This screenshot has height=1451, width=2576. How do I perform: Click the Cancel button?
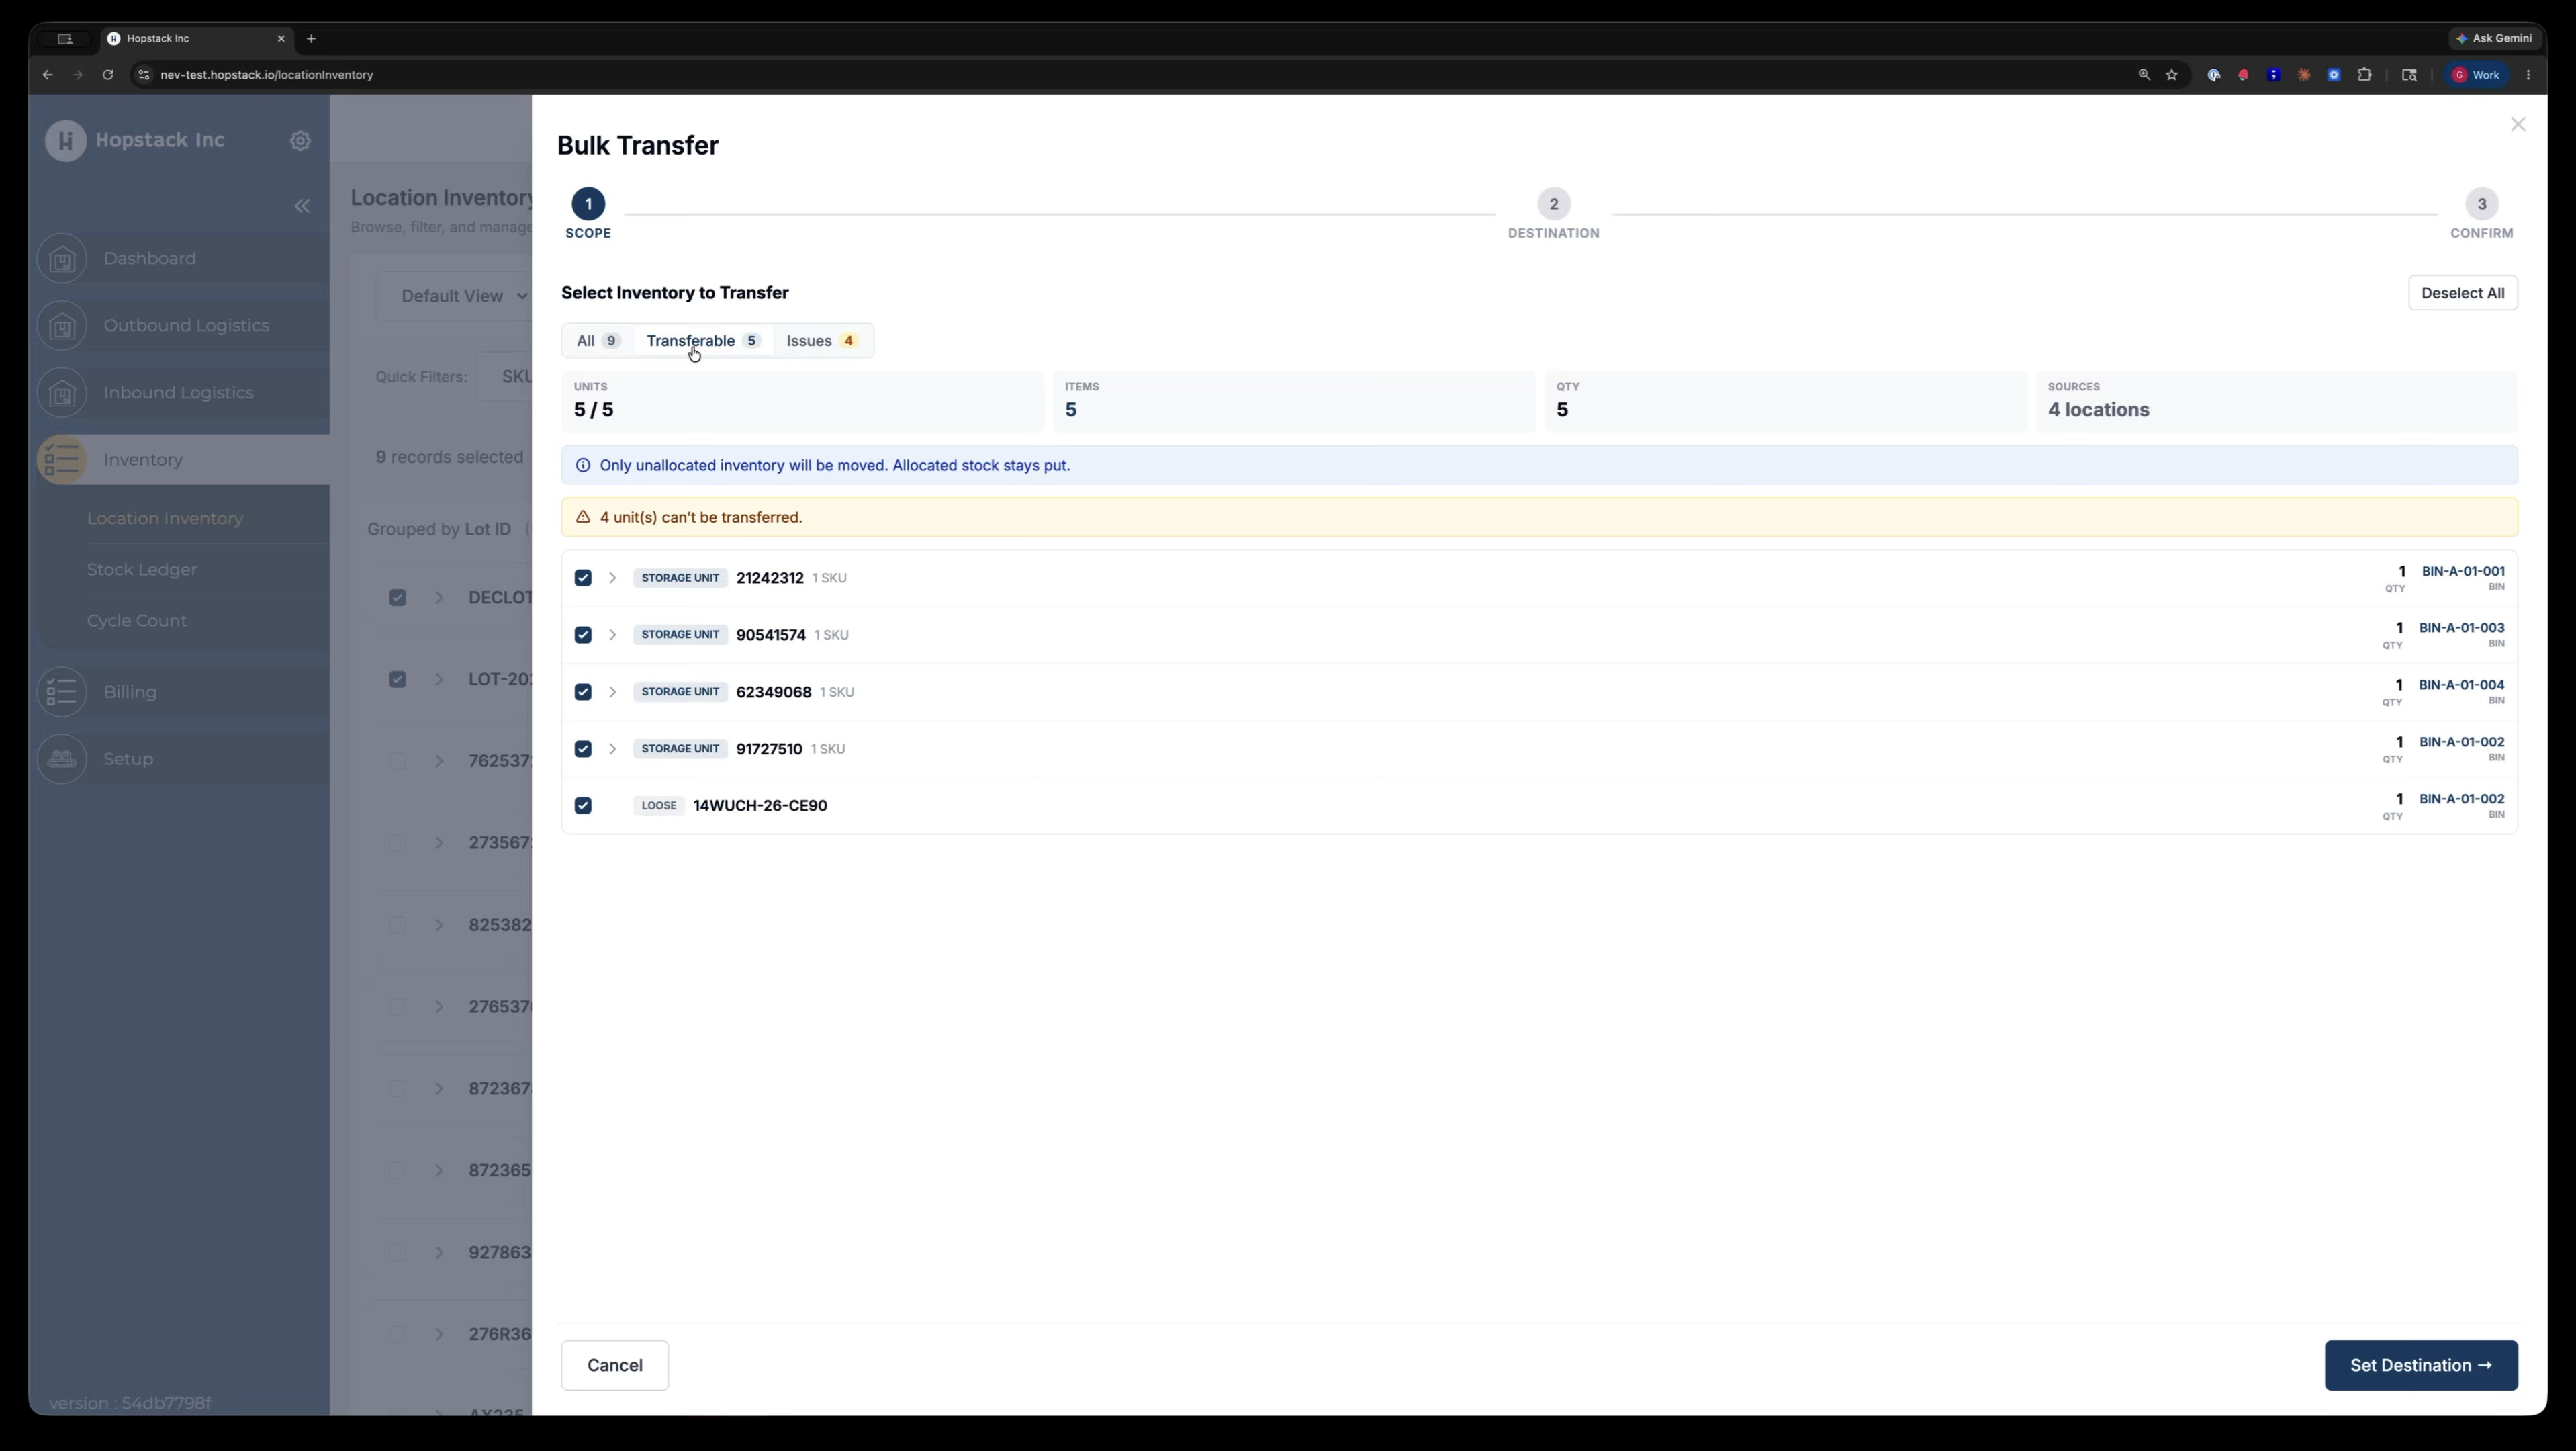(615, 1366)
